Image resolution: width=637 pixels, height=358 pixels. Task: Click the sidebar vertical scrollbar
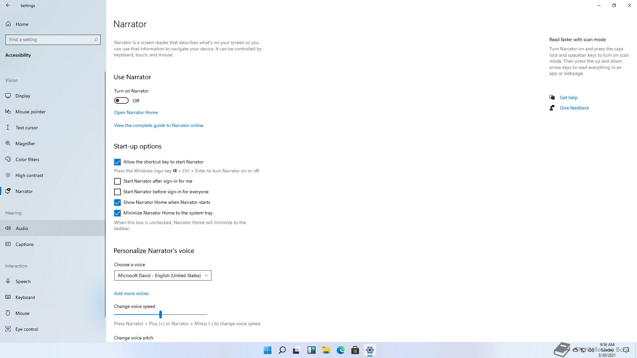click(105, 194)
